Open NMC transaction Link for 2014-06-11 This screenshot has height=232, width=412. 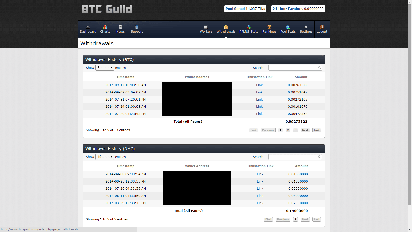[260, 196]
